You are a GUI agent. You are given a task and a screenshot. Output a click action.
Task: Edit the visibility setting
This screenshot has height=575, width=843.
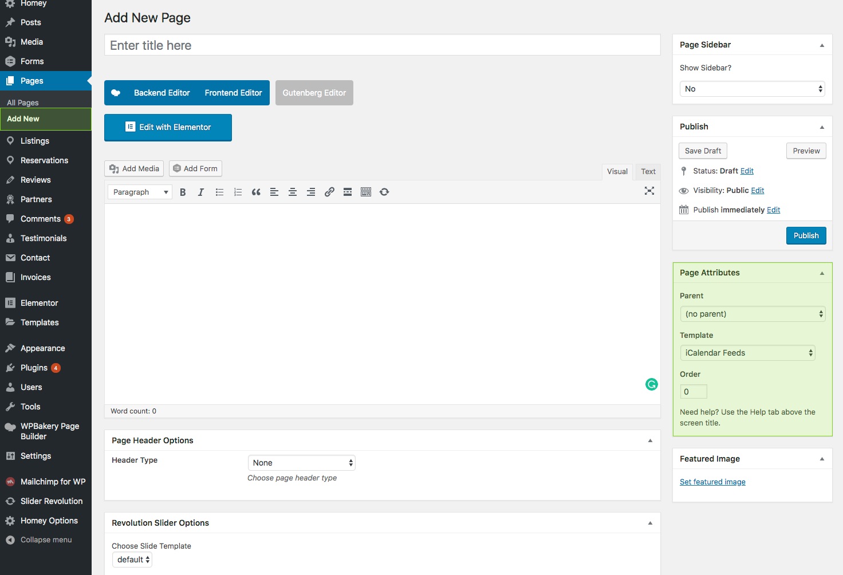tap(758, 190)
